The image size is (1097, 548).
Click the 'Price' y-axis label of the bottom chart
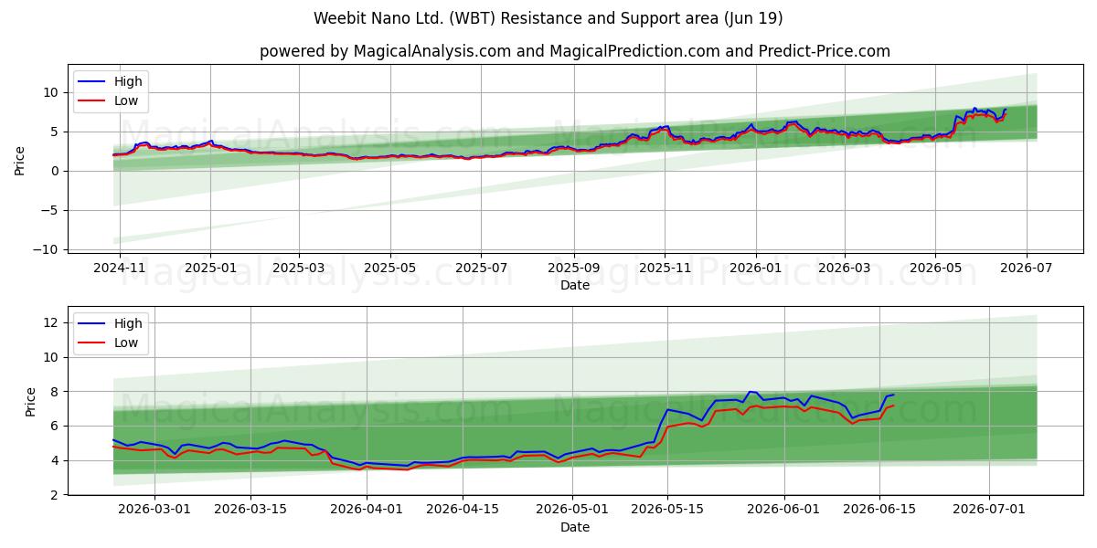(31, 402)
